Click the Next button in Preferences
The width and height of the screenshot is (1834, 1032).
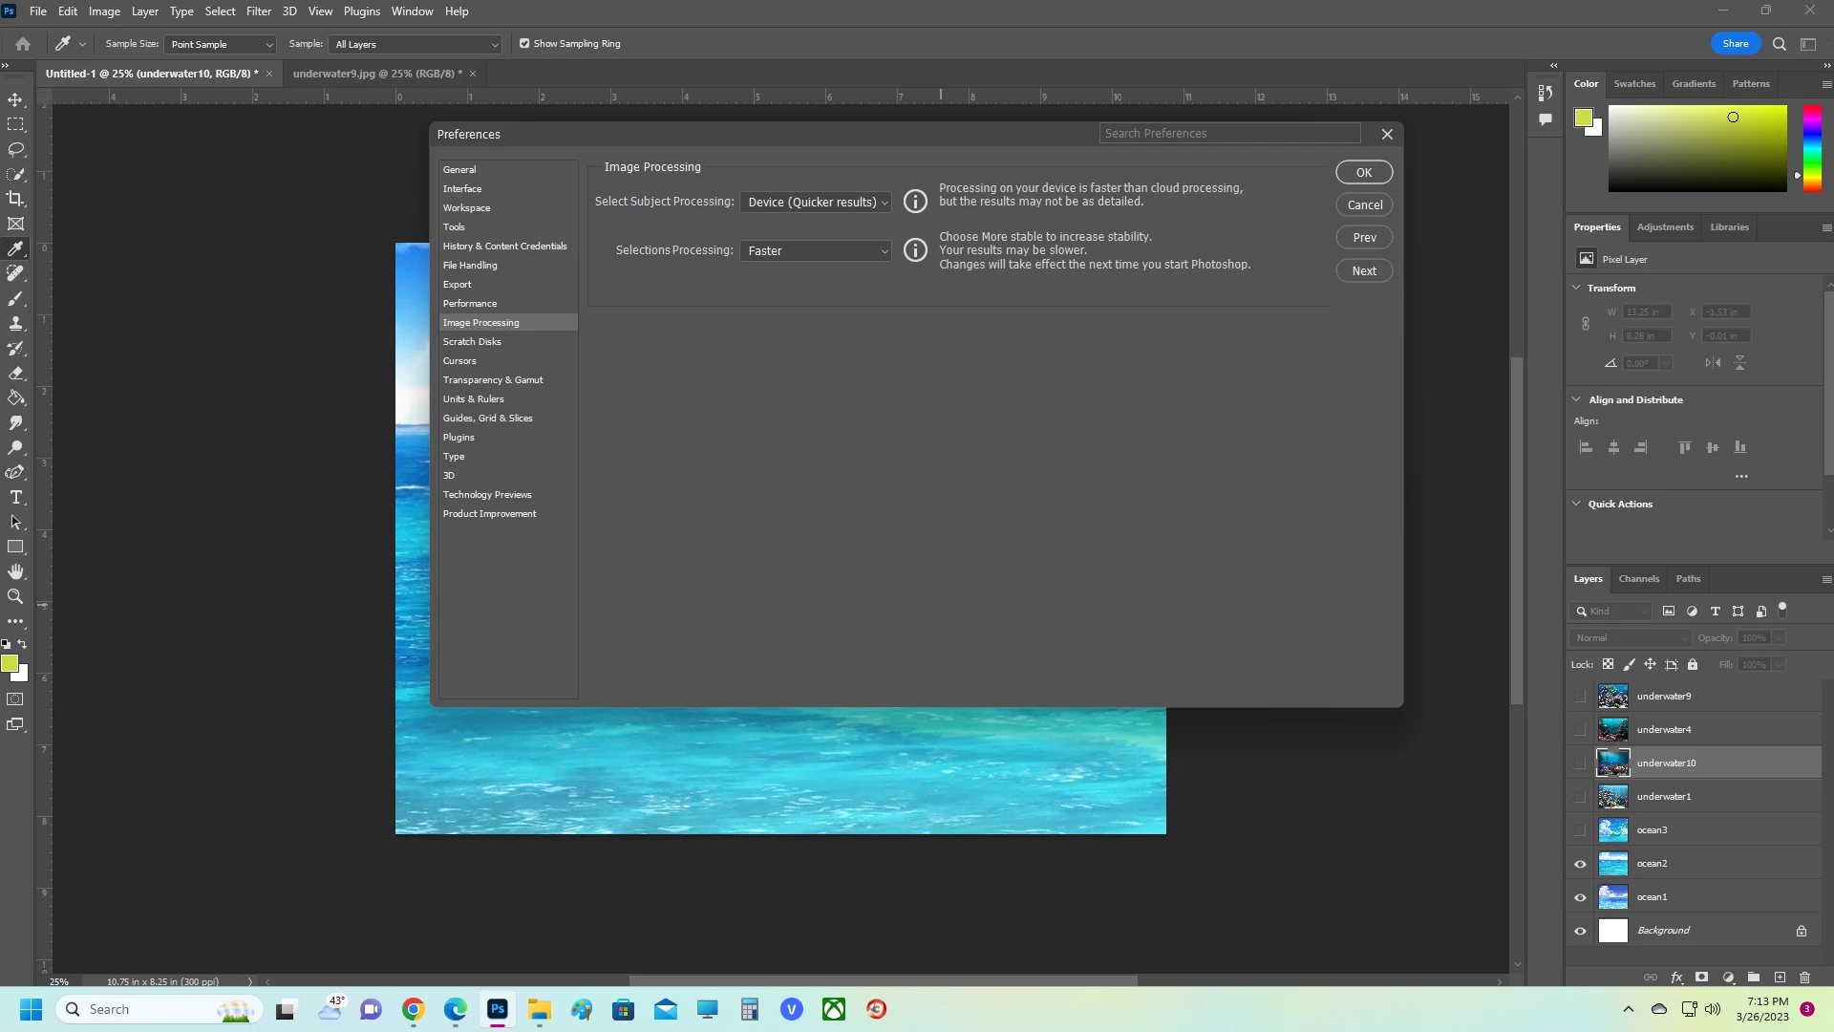(x=1363, y=270)
